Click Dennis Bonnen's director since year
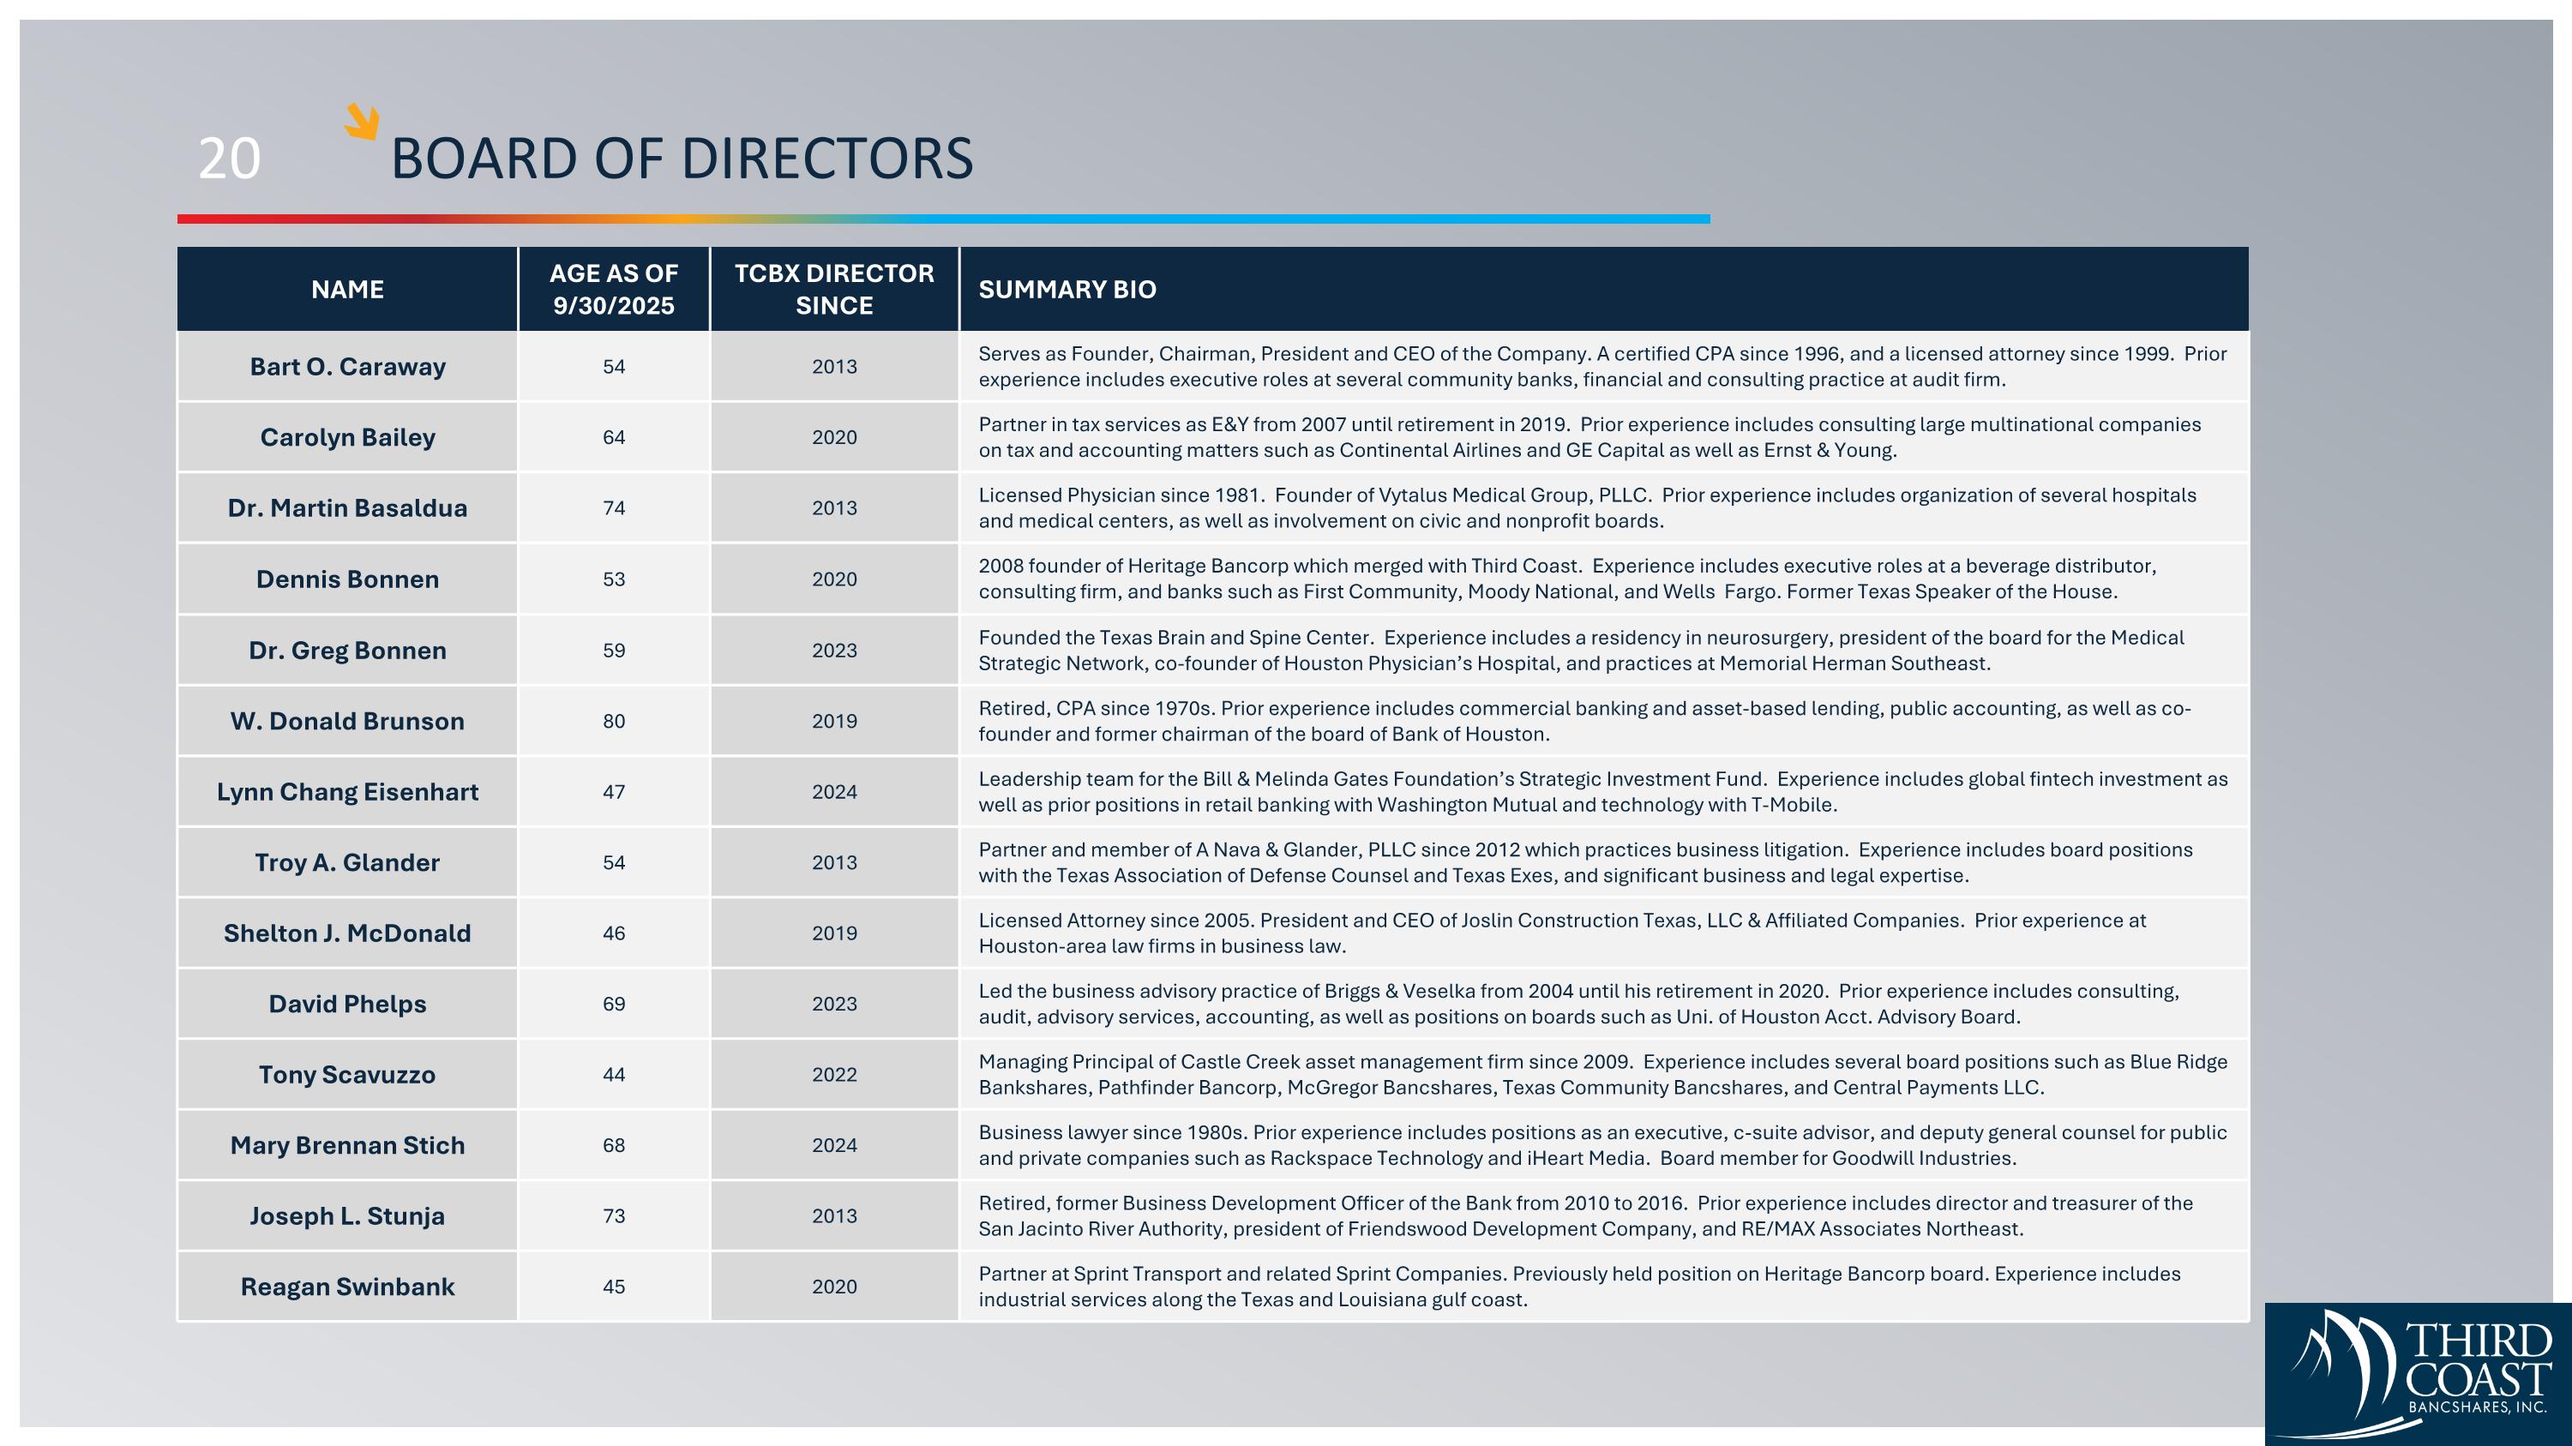Viewport: 2572px width, 1446px height. pyautogui.click(x=833, y=579)
